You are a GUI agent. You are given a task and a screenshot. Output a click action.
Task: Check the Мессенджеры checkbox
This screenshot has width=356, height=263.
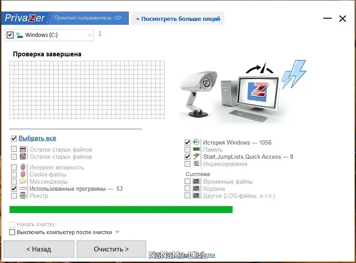tap(14, 181)
